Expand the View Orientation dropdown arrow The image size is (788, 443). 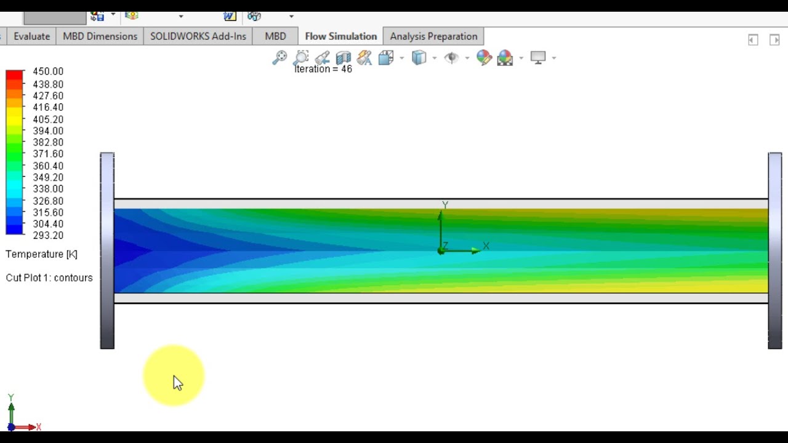click(402, 58)
